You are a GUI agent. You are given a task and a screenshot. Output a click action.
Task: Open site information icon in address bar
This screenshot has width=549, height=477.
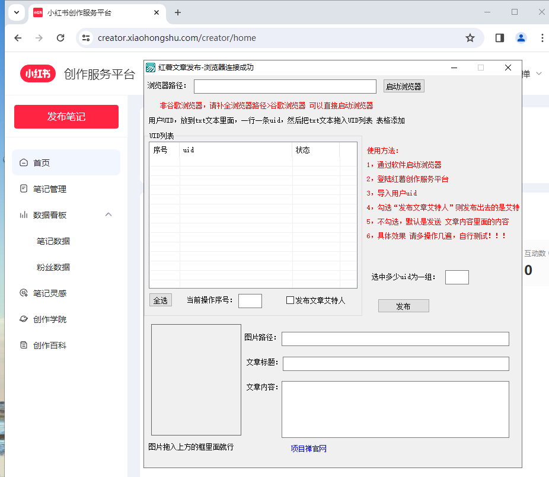click(86, 38)
